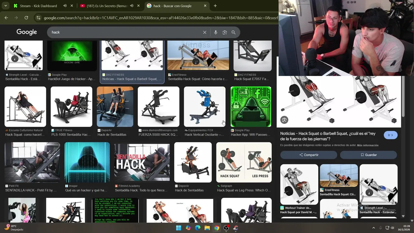The width and height of the screenshot is (414, 233).
Task: Open the volume tray icon
Action: [392, 228]
